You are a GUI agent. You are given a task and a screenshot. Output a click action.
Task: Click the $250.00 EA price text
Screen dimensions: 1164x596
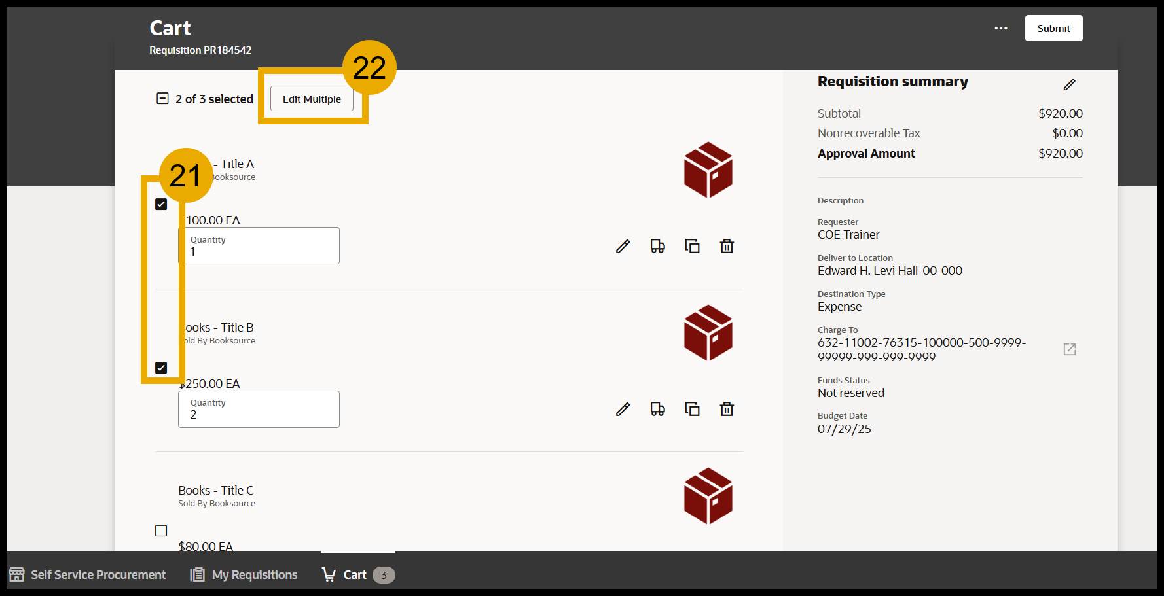pyautogui.click(x=209, y=383)
